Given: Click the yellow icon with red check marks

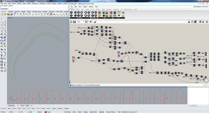Looking at the screenshot, I should coord(99,16).
